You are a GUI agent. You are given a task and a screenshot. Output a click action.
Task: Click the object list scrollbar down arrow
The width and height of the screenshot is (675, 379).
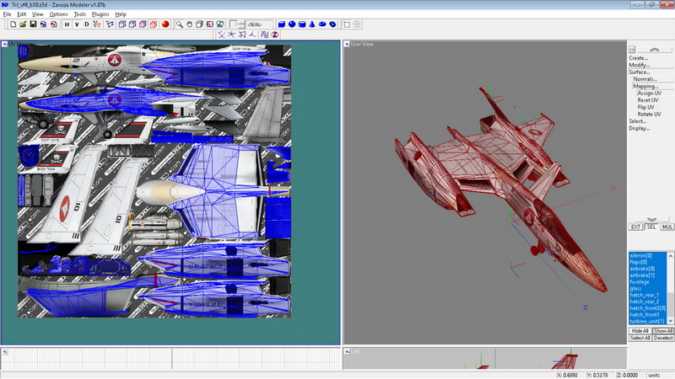671,321
